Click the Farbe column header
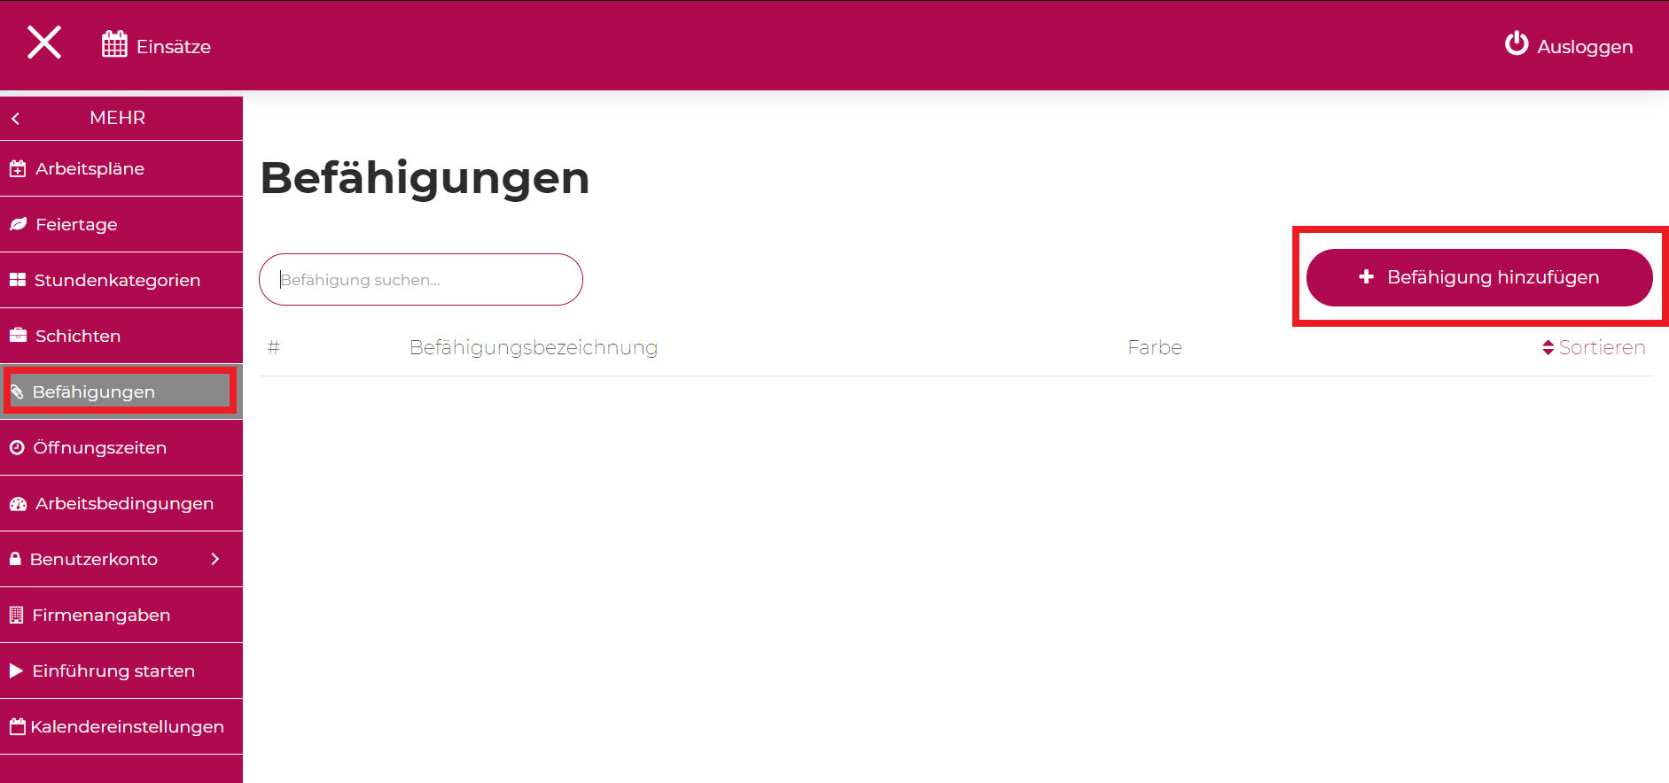The image size is (1669, 783). click(x=1154, y=347)
